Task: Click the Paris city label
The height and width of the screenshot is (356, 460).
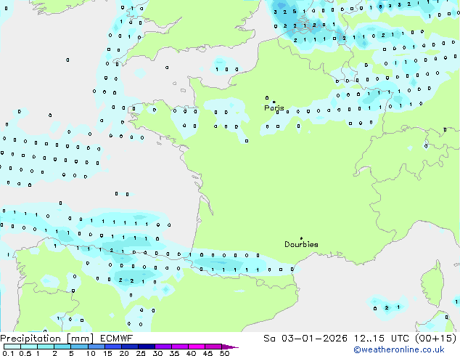Action: [x=274, y=108]
